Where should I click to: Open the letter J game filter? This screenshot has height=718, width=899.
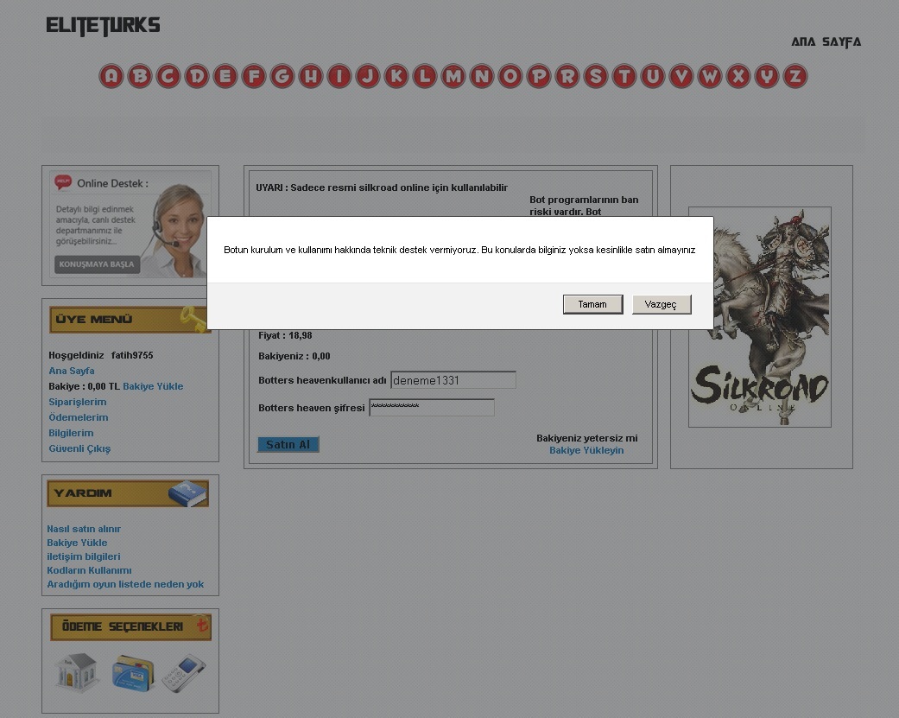pos(368,76)
